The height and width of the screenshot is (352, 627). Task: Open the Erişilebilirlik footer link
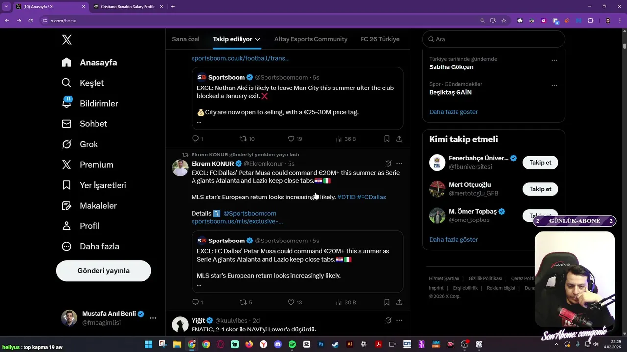pos(465,288)
